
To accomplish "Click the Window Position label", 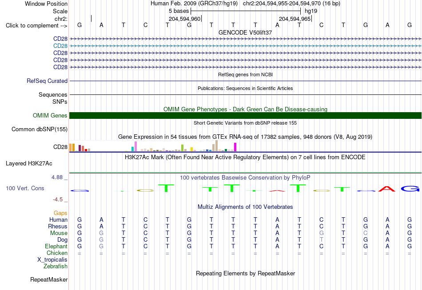I will pyautogui.click(x=46, y=4).
